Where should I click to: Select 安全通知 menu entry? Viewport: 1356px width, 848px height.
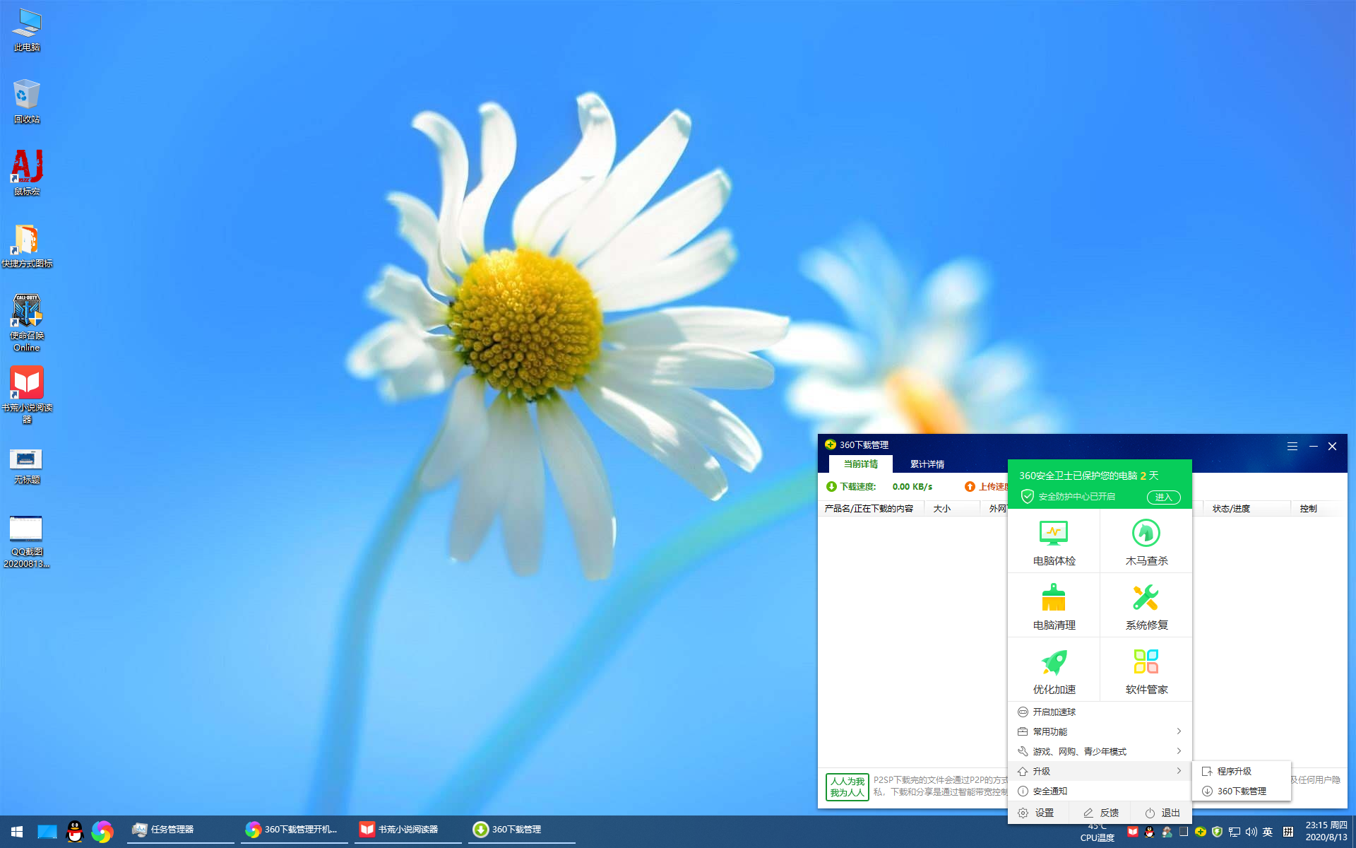point(1100,791)
